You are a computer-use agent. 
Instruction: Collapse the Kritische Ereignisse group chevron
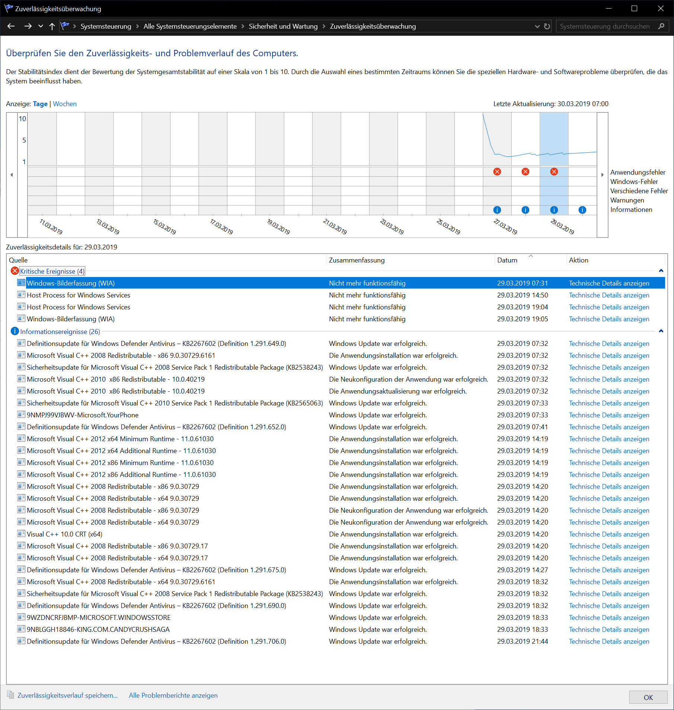(661, 271)
